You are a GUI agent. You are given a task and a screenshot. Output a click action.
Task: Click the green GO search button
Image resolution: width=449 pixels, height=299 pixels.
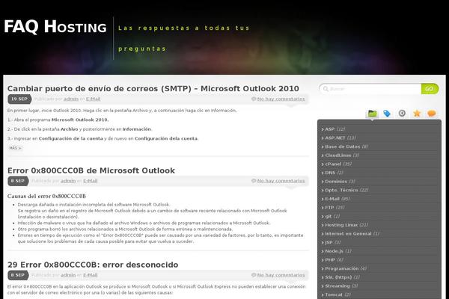point(430,89)
